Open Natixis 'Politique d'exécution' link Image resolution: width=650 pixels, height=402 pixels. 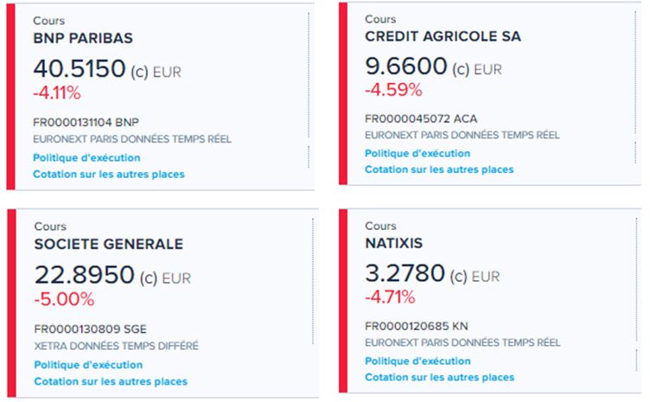[418, 361]
